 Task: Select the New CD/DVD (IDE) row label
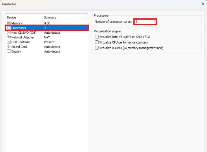pyautogui.click(x=24, y=33)
